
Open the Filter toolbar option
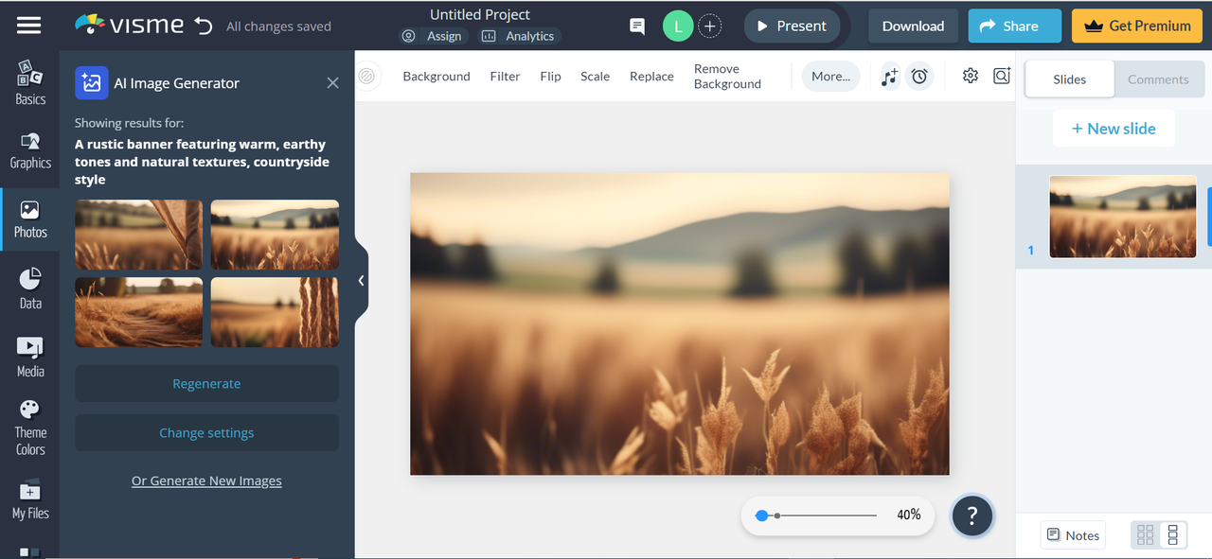505,77
